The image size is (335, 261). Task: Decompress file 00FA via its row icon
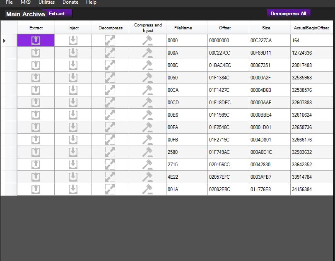[x=110, y=127]
